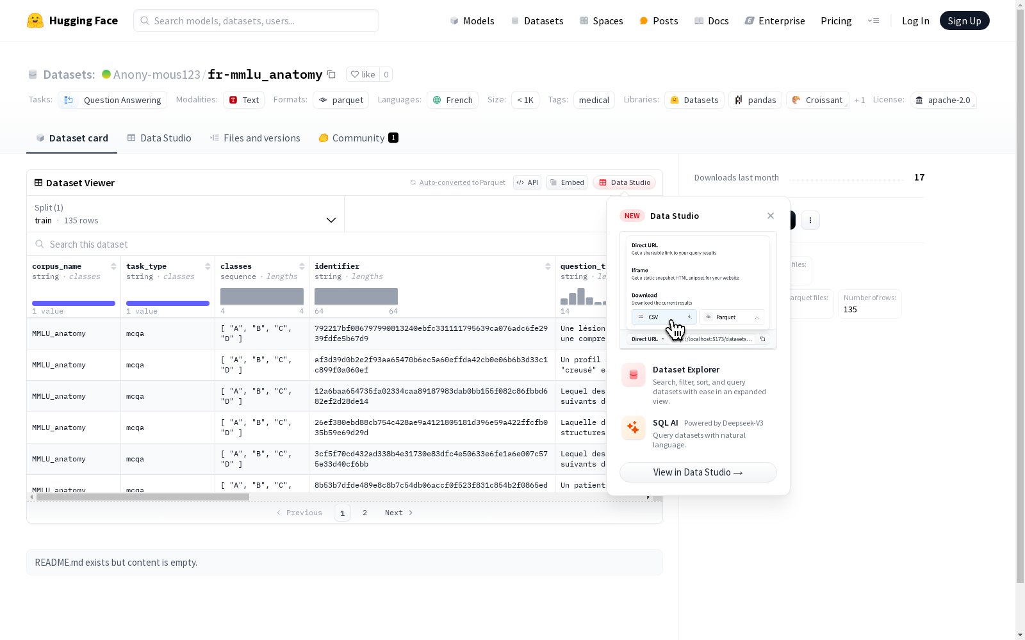Expand the +1 more libraries

[x=860, y=100]
